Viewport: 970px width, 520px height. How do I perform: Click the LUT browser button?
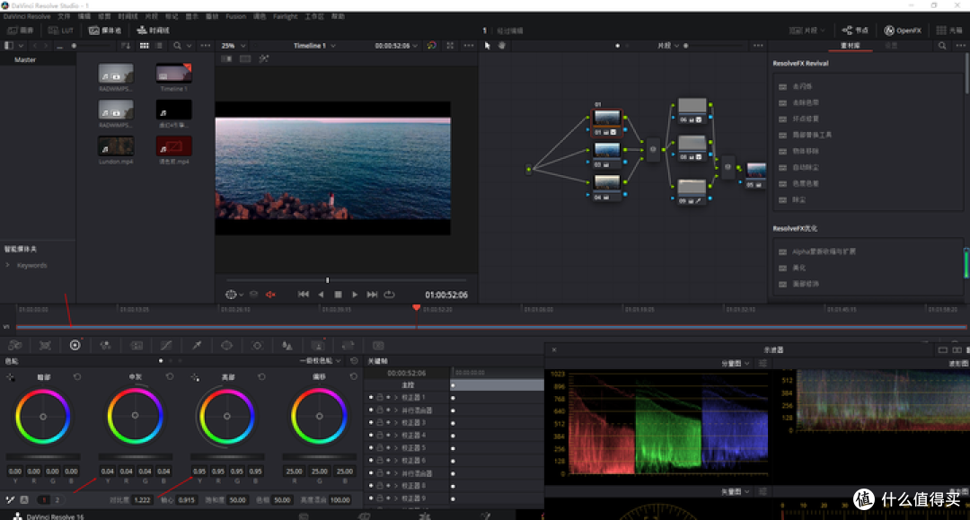[x=61, y=31]
